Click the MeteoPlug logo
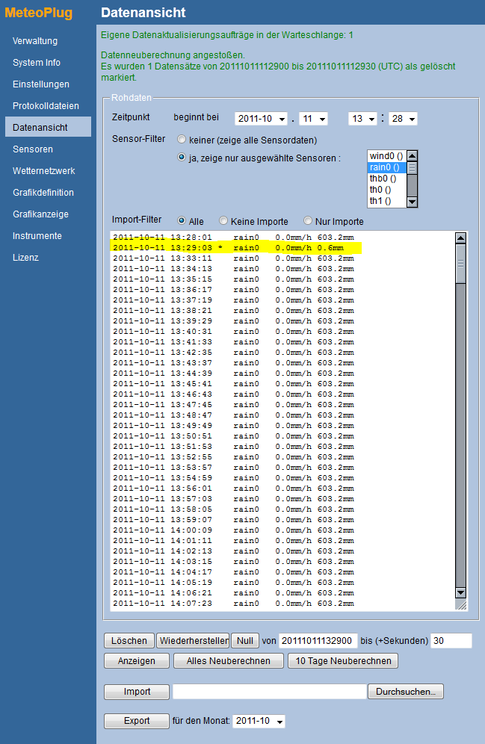Viewport: 485px width, 744px height. [x=38, y=13]
